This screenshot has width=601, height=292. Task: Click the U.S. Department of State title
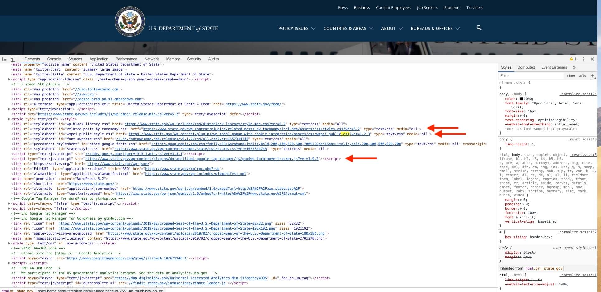point(183,28)
